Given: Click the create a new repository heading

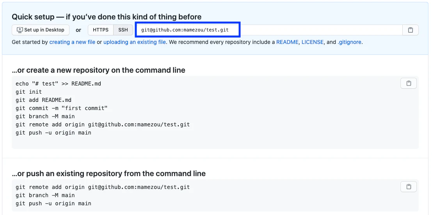Looking at the screenshot, I should point(98,70).
